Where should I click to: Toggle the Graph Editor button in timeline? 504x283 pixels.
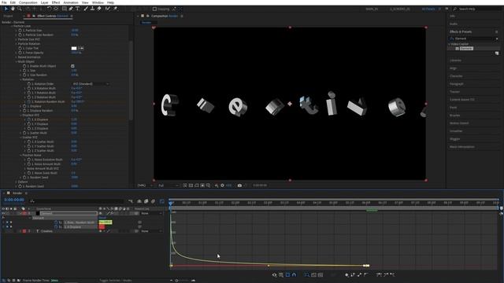tap(162, 201)
